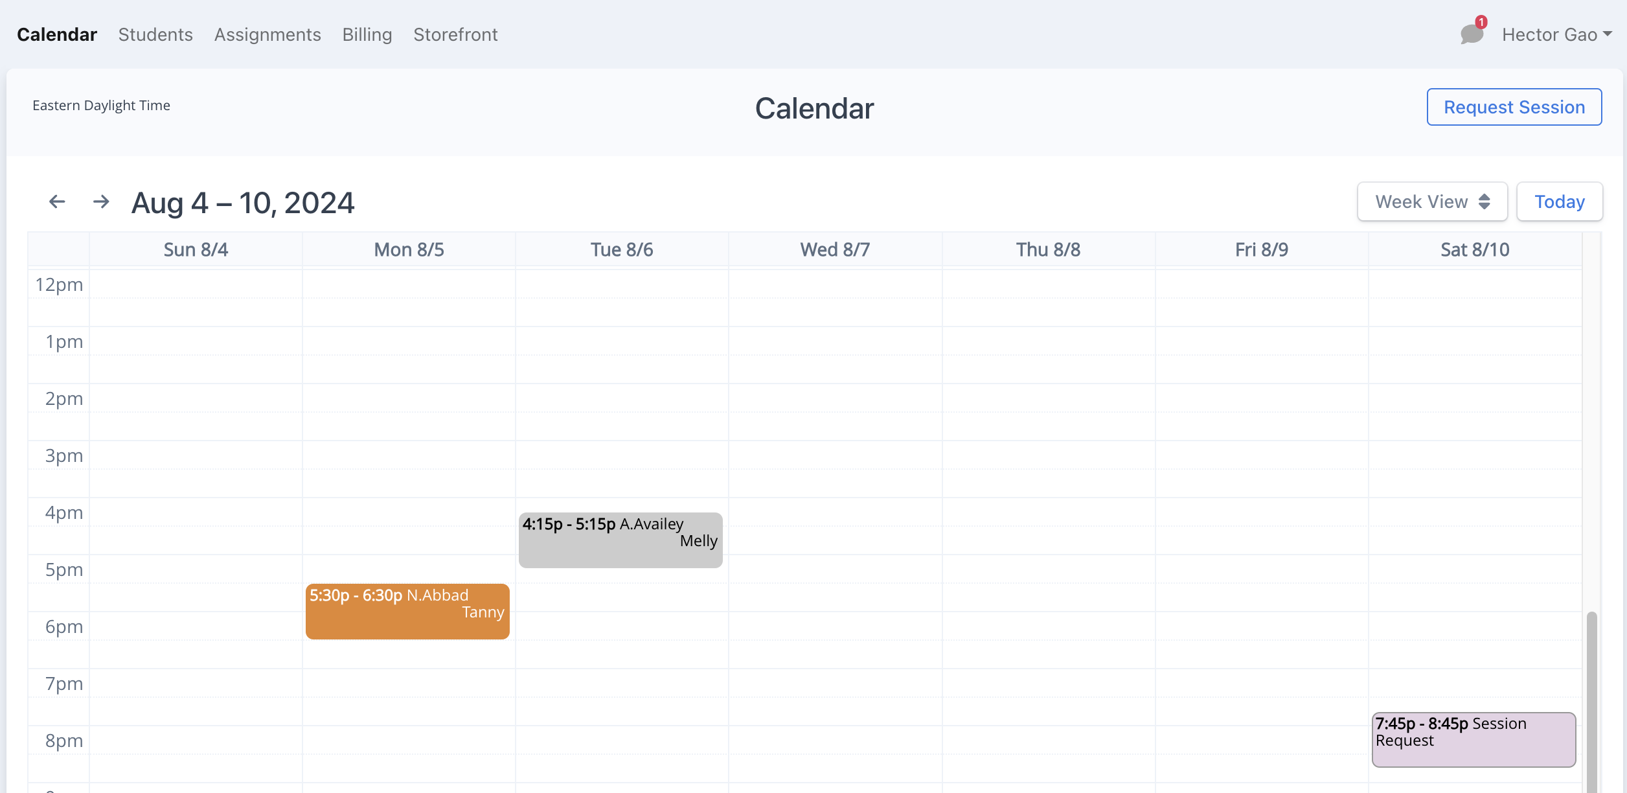
Task: Open the orange N.Abbad Tanny session
Action: pos(407,611)
